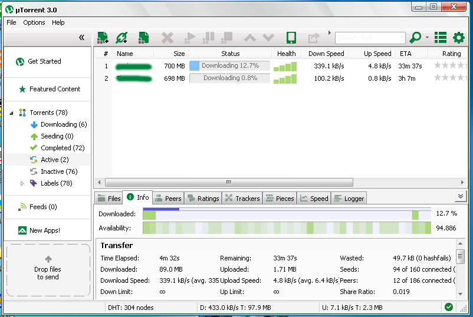Open Preferences with the gear icon
473x317 pixels.
tap(459, 38)
